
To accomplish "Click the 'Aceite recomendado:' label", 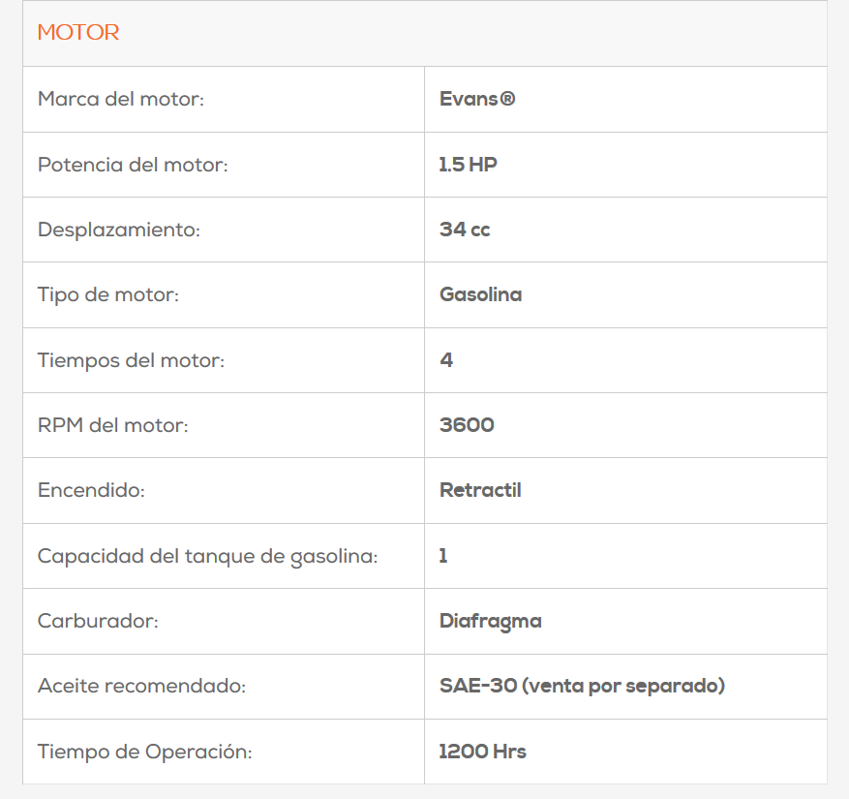I will tap(142, 687).
